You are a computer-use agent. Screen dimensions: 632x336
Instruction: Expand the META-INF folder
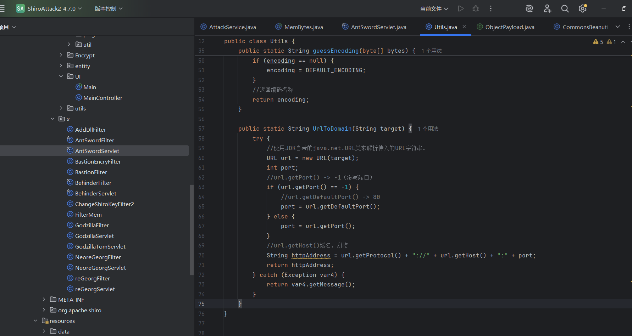(x=44, y=300)
